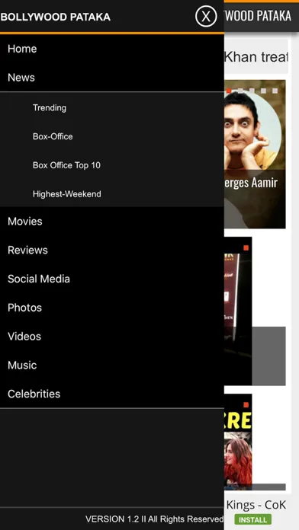The image size is (299, 530).
Task: Open Box-Office submenu entry
Action: pos(112,136)
